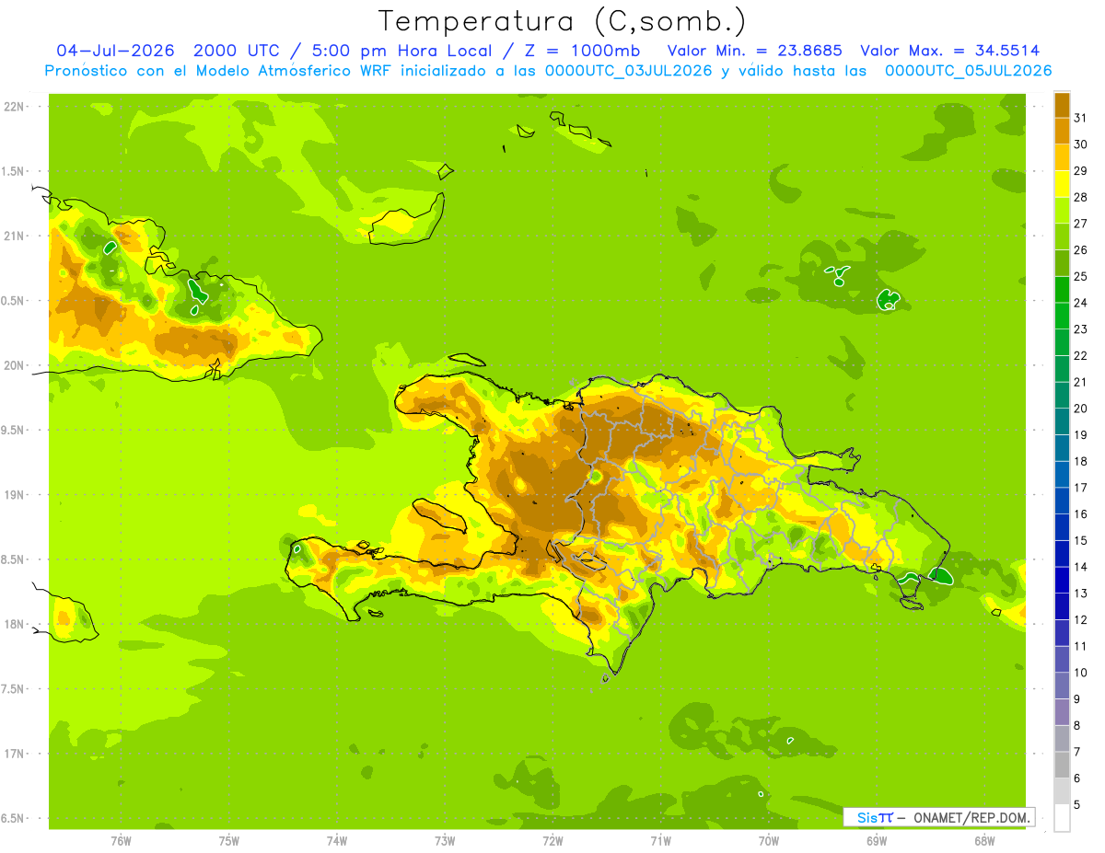
Task: Click the "31" label on the color scale
Action: click(1080, 117)
